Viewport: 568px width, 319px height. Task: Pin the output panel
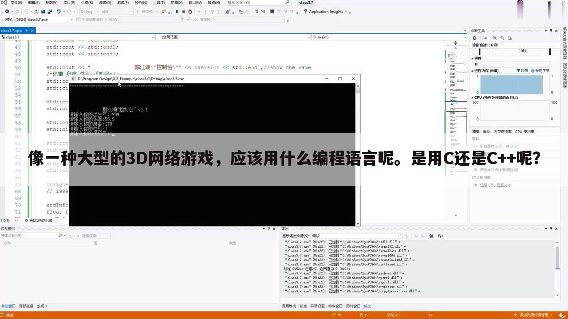tap(551, 229)
